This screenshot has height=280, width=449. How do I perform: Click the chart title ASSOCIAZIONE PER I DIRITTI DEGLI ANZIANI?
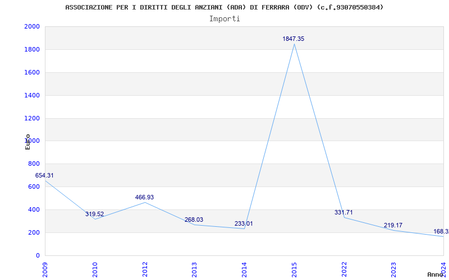pos(224,7)
